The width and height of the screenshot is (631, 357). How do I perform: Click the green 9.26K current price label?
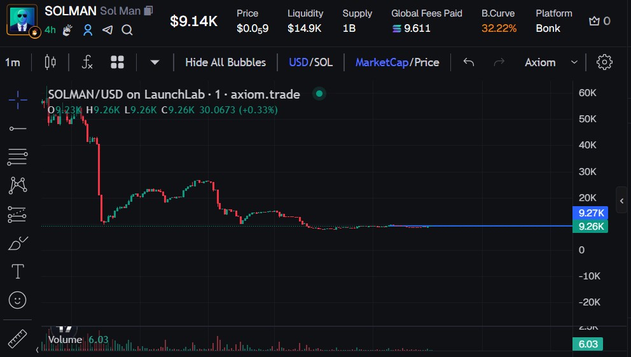click(590, 227)
